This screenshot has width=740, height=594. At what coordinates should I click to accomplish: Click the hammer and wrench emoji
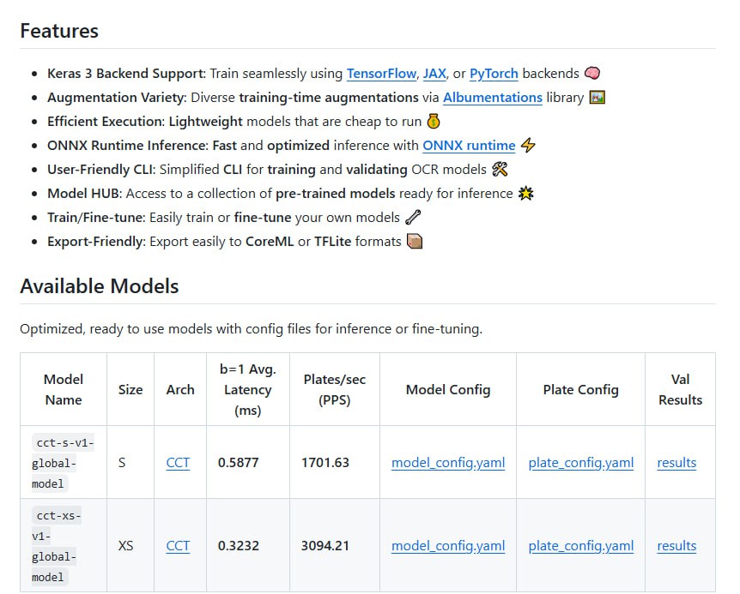(x=500, y=170)
